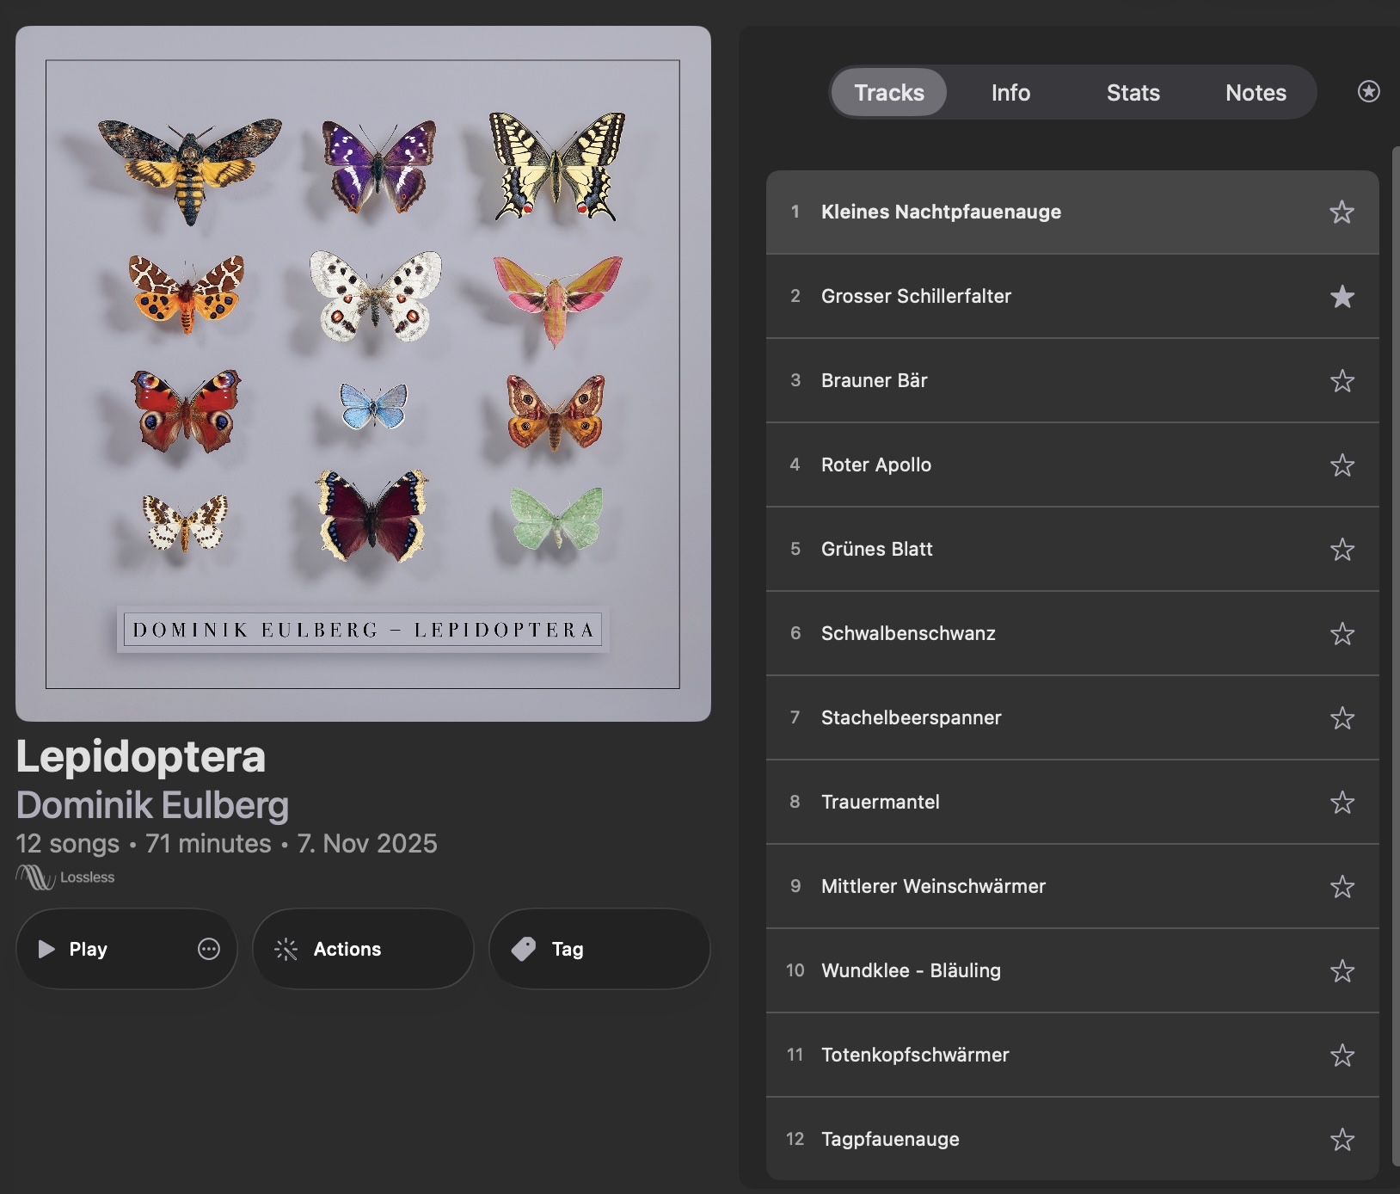Image resolution: width=1400 pixels, height=1194 pixels.
Task: Click the circled star icon beside Notes
Action: pyautogui.click(x=1368, y=91)
